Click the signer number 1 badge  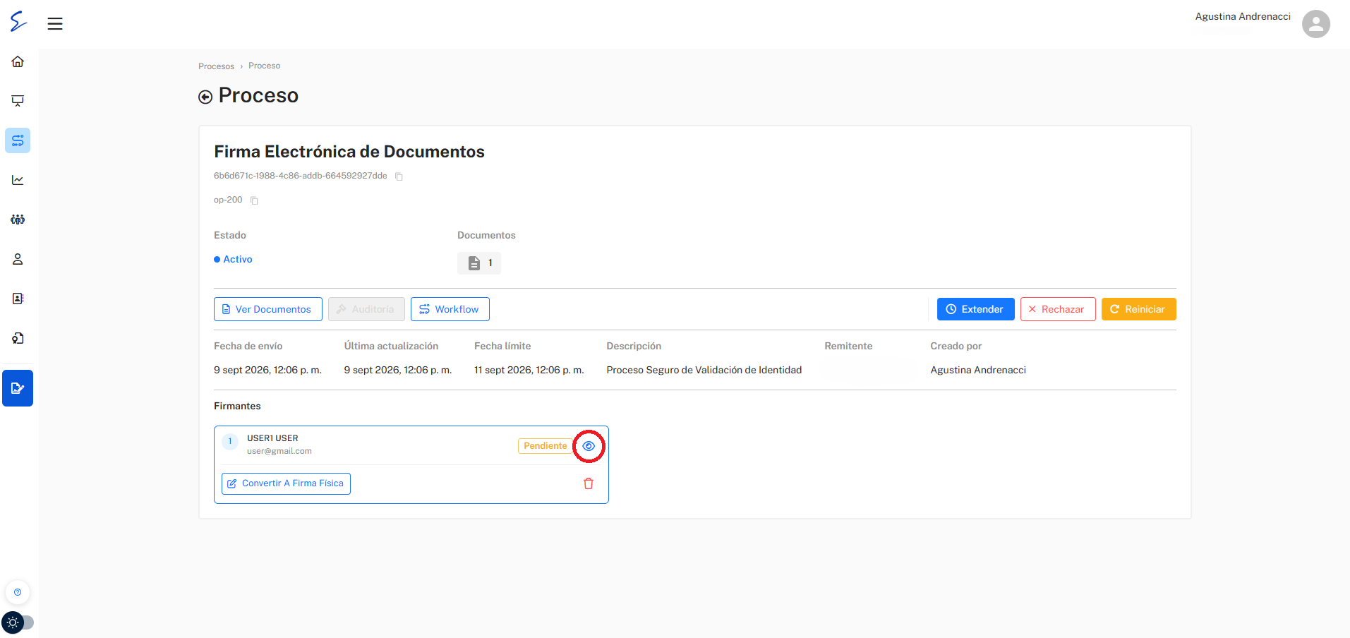coord(230,442)
